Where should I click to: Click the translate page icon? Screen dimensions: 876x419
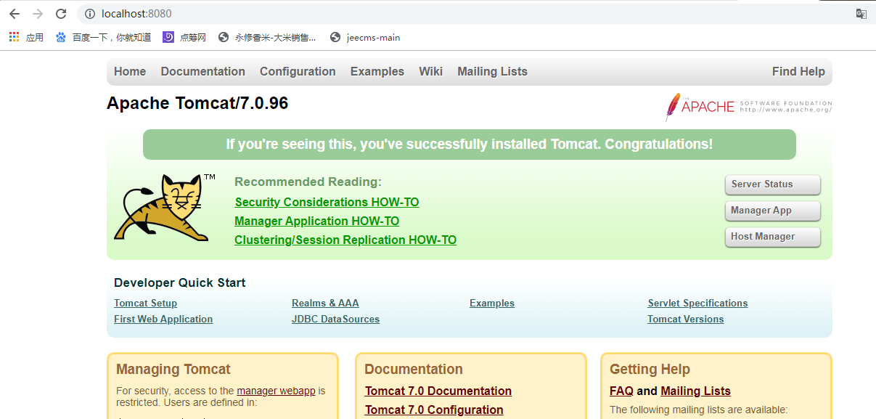(861, 14)
